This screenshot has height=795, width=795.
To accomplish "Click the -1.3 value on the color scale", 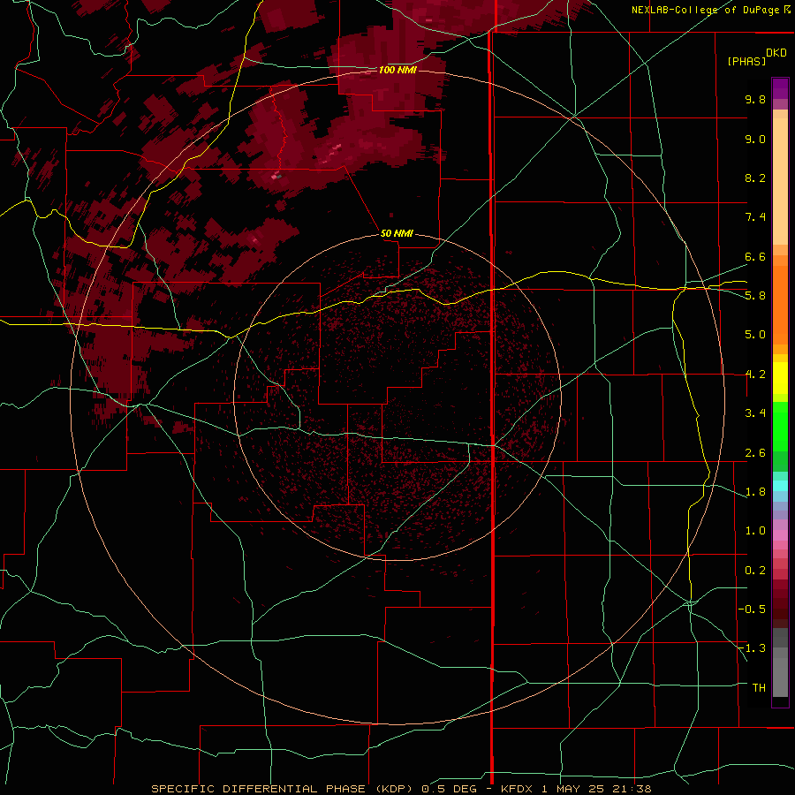I will tap(752, 648).
